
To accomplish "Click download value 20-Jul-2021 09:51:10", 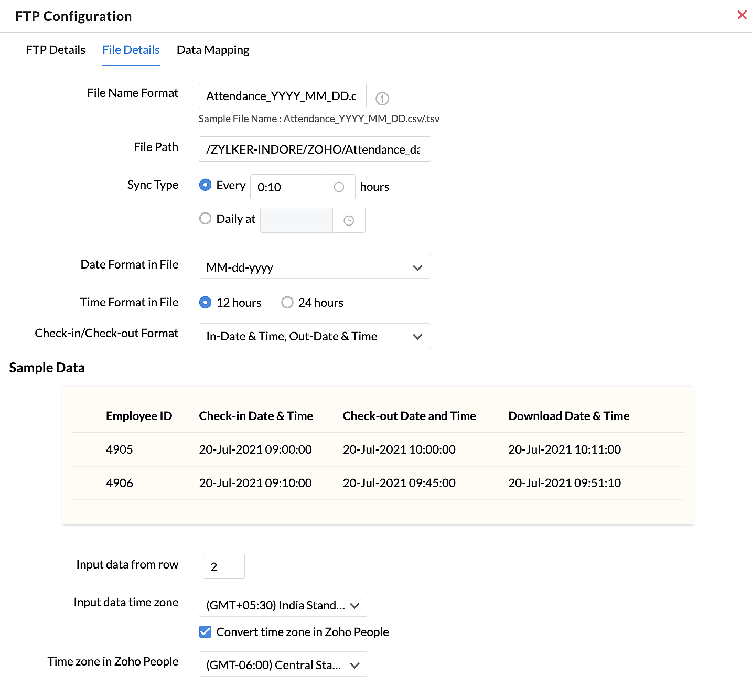I will coord(565,483).
